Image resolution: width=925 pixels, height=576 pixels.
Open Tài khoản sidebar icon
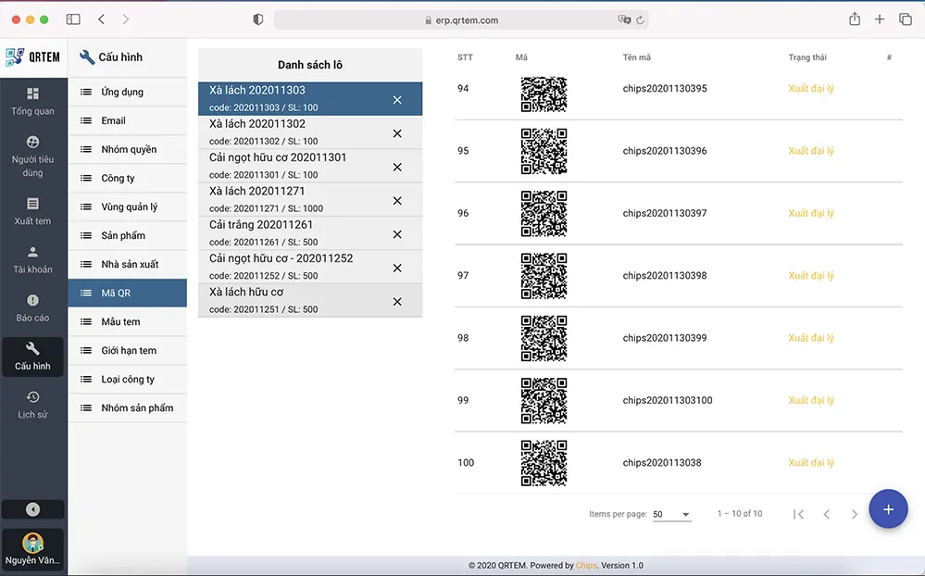coord(33,252)
